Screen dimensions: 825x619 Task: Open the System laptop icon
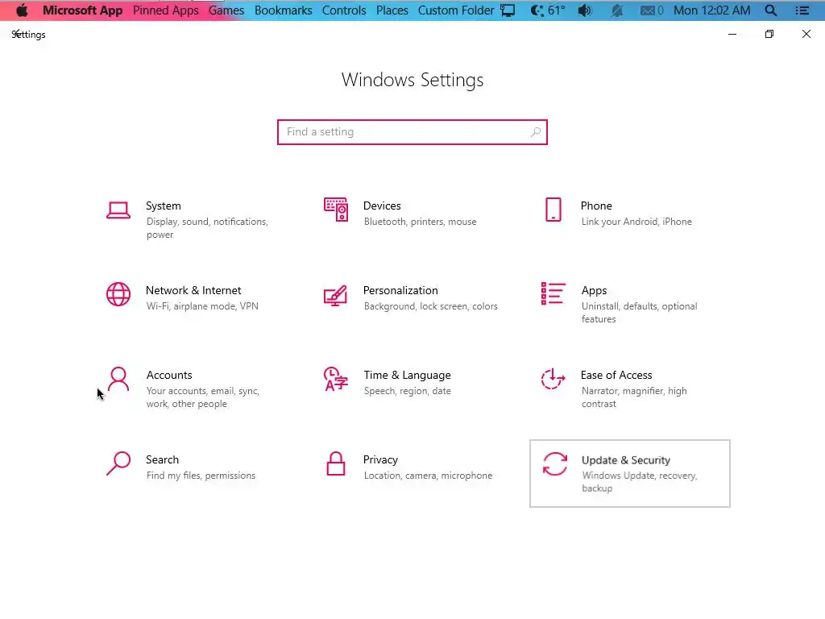click(x=118, y=210)
